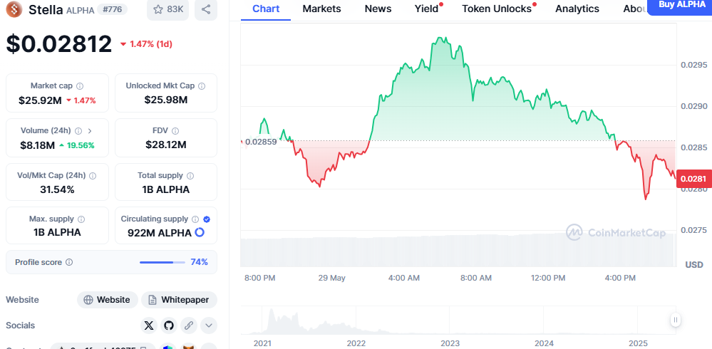This screenshot has width=712, height=349.
Task: Expand the Socials chevron dropdown
Action: [x=209, y=325]
